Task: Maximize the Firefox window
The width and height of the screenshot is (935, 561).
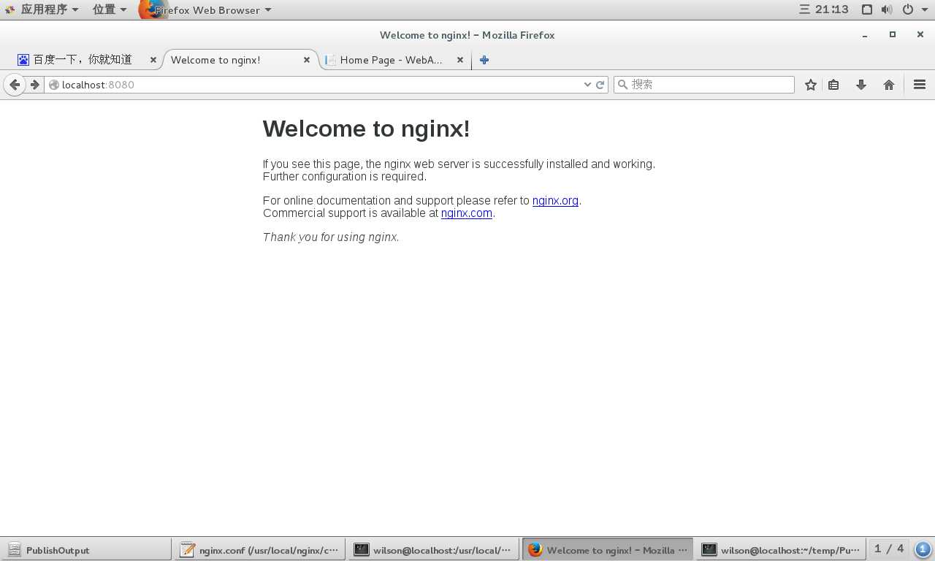Action: pyautogui.click(x=892, y=34)
